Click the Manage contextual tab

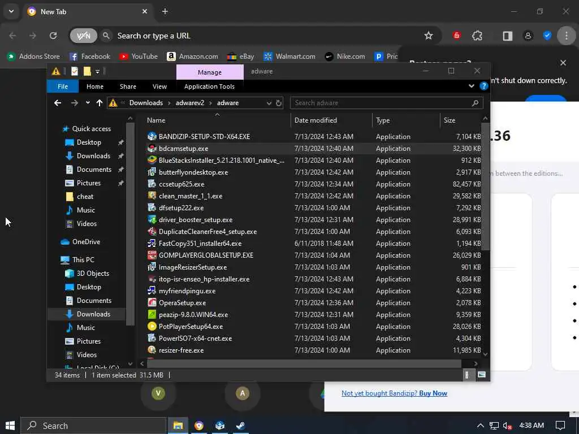(210, 72)
